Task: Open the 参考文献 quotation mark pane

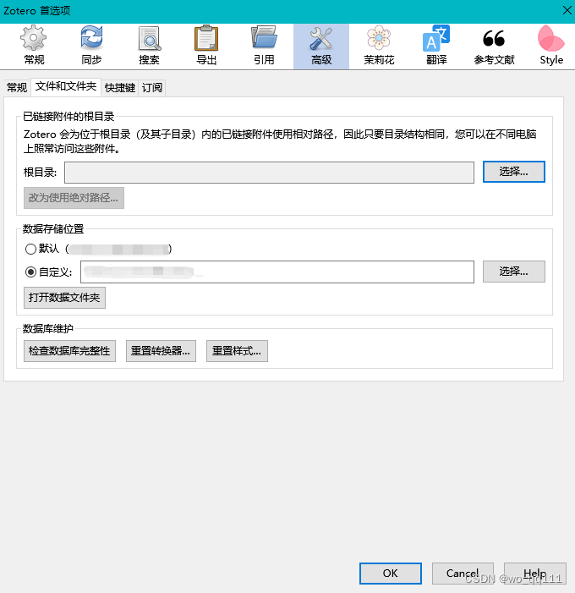Action: click(494, 46)
